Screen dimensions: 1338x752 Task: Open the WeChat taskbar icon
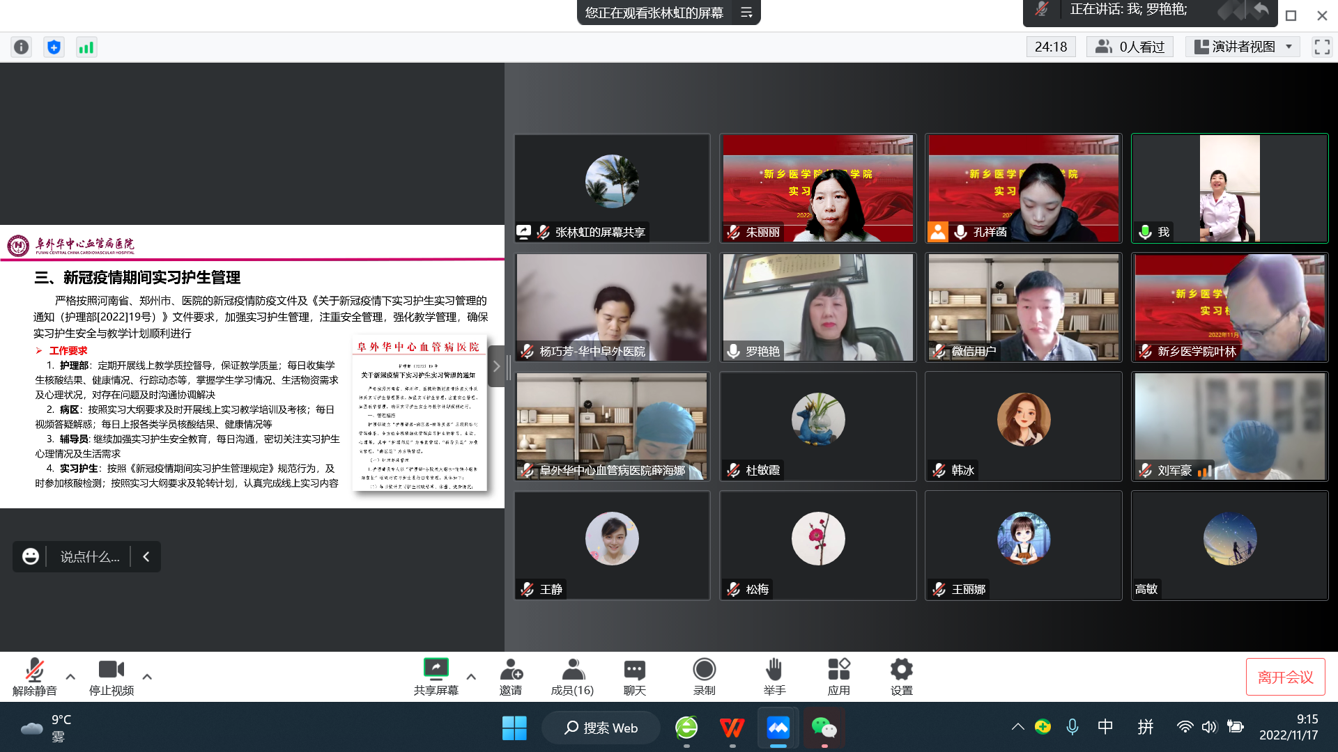coord(824,728)
